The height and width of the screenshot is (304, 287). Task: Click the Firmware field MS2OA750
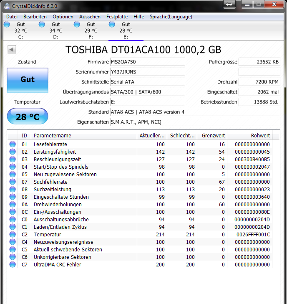pos(148,62)
